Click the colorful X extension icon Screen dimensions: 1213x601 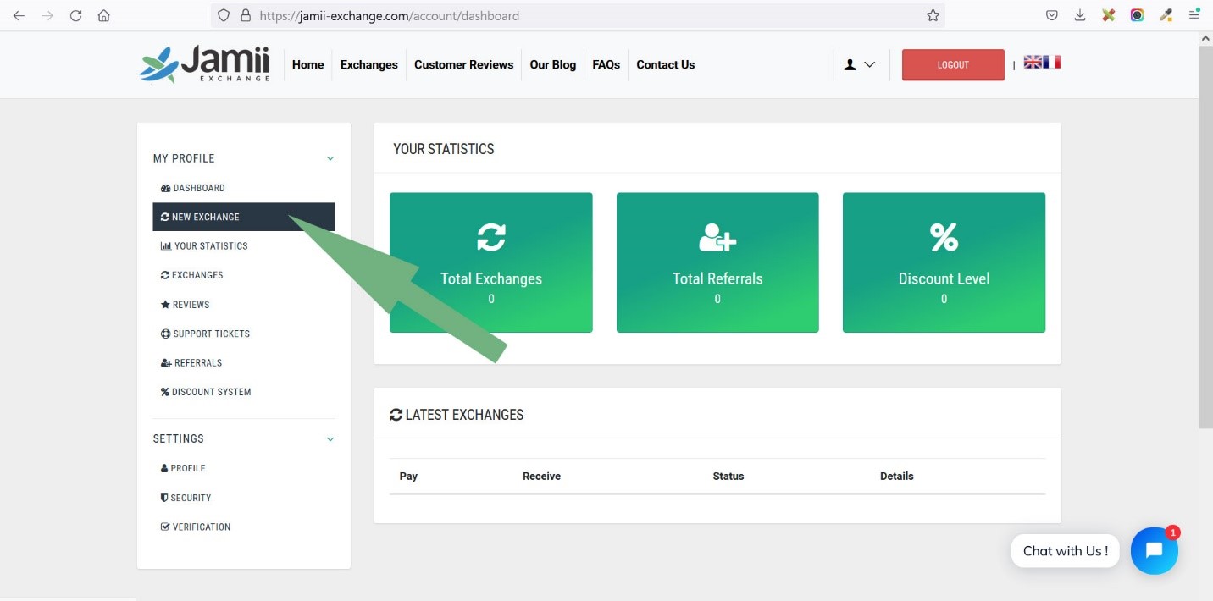1108,15
